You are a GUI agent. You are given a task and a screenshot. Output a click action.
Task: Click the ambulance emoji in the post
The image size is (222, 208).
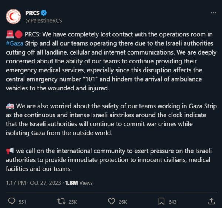click(x=10, y=106)
